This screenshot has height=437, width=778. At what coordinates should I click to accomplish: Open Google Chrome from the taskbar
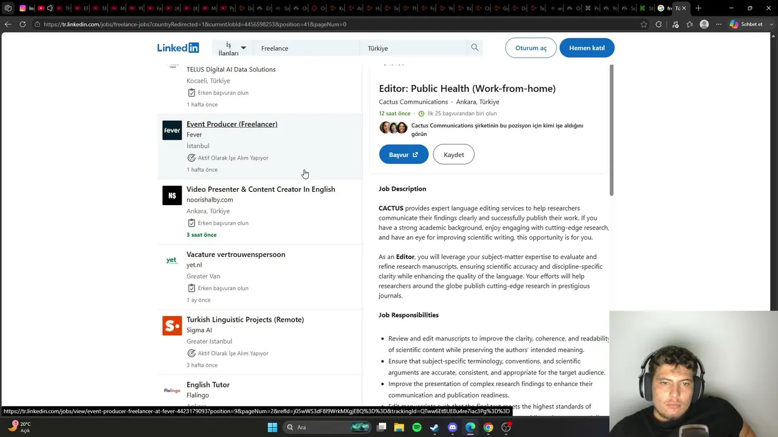[488, 427]
